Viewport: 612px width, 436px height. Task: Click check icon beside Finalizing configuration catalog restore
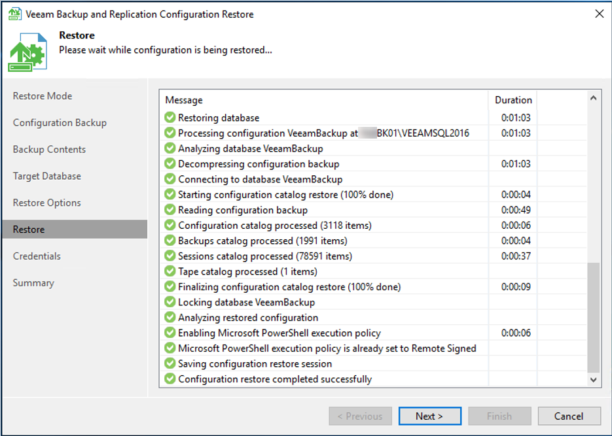(170, 286)
